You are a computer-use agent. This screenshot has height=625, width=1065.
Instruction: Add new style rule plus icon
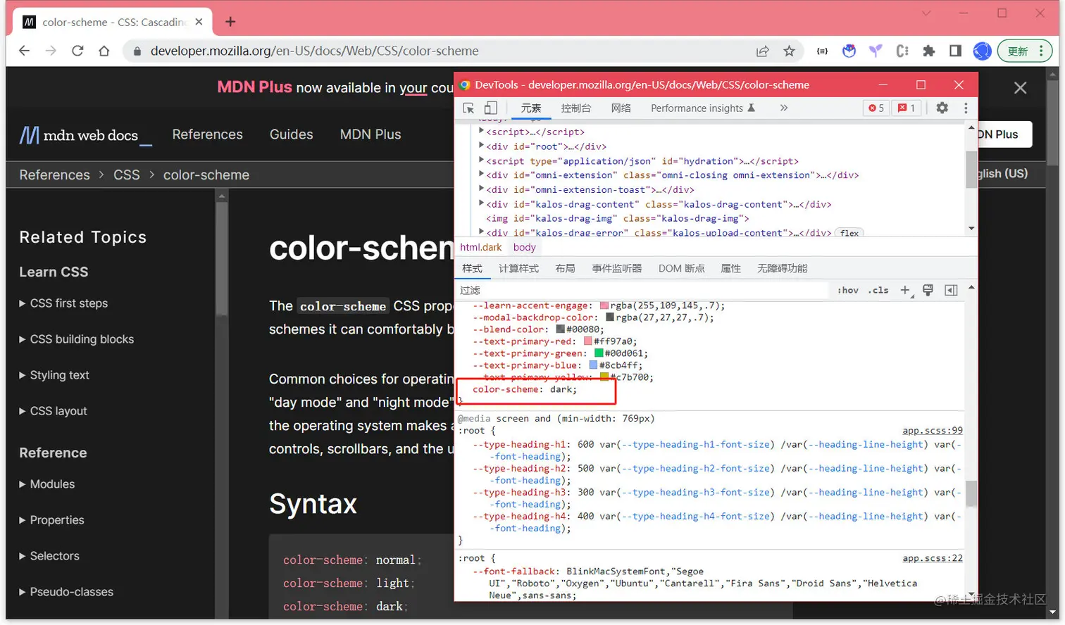click(x=906, y=290)
